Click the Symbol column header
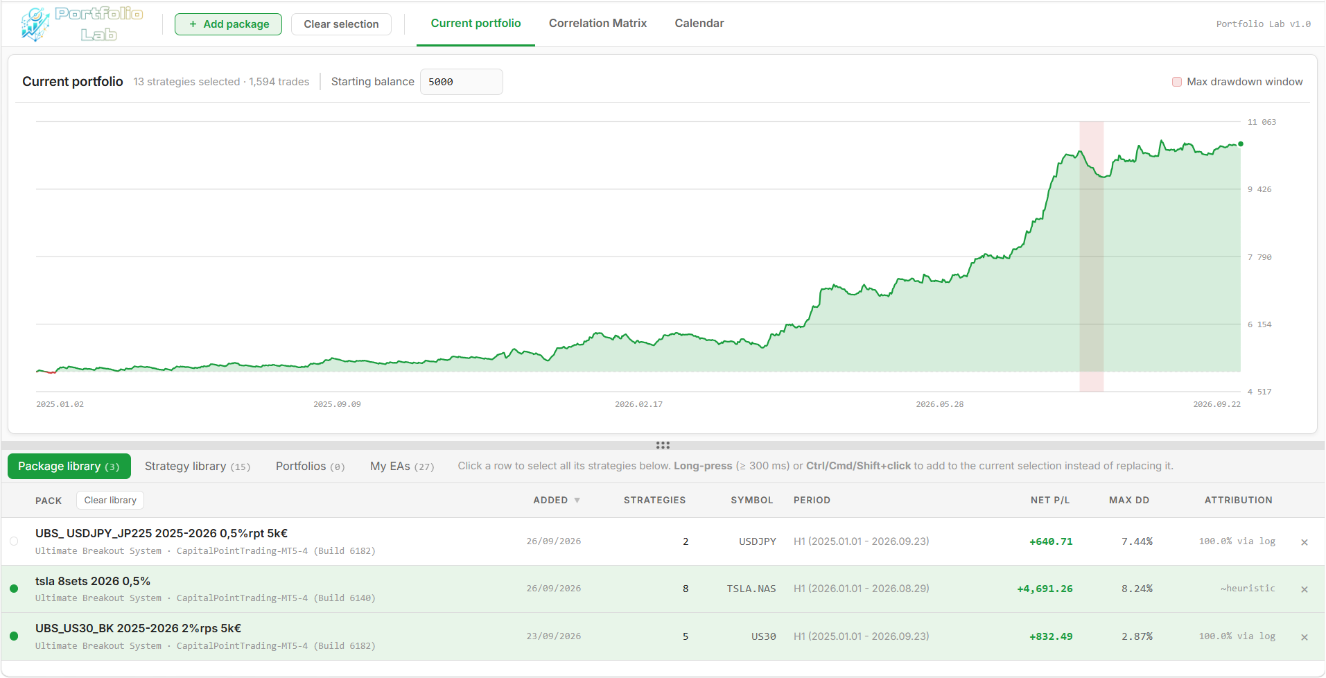This screenshot has width=1326, height=678. (751, 501)
